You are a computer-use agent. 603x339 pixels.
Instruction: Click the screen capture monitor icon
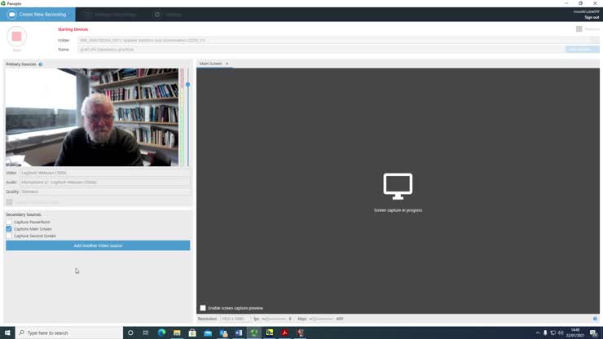click(398, 187)
